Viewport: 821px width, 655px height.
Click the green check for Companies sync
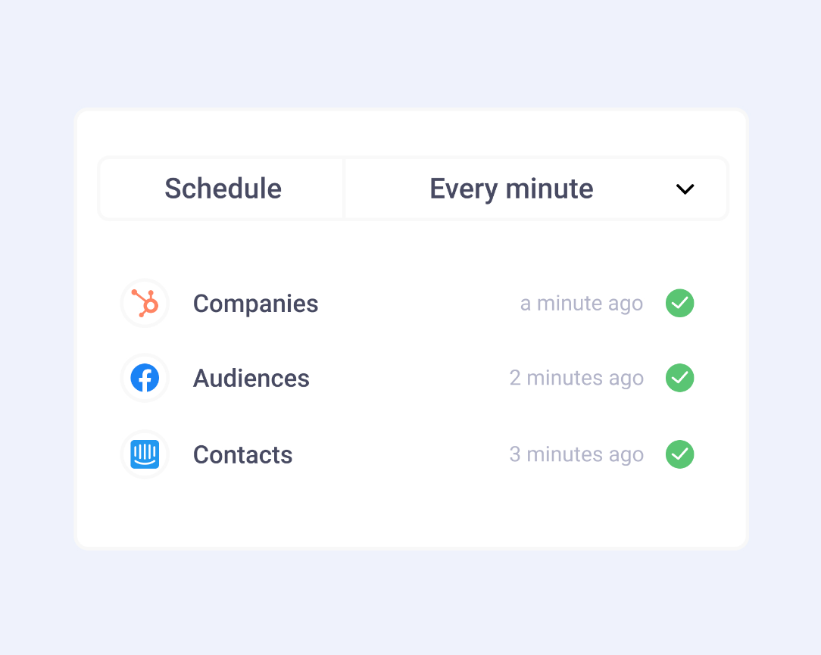click(679, 304)
